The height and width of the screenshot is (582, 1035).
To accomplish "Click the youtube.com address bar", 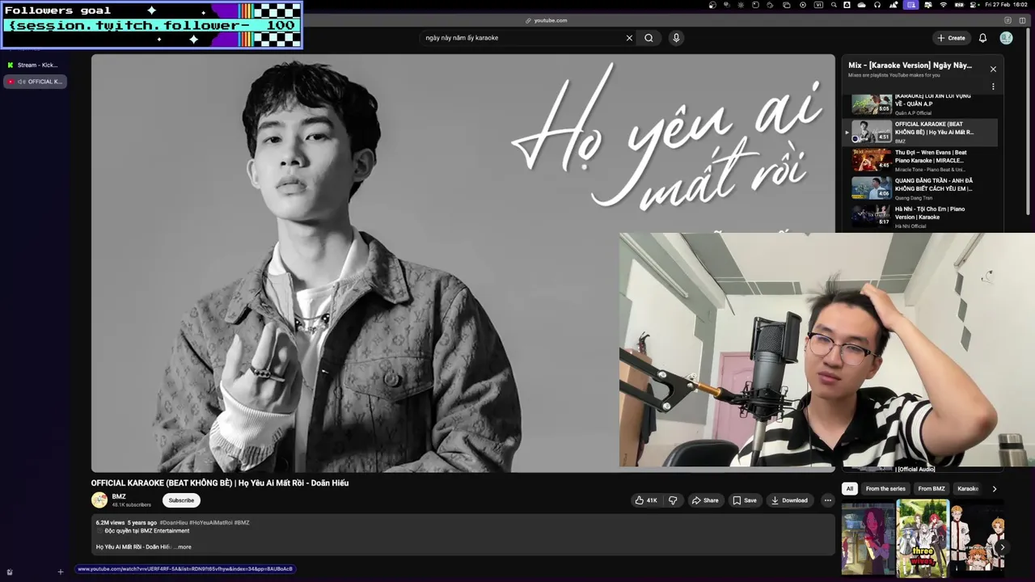I will [x=547, y=20].
